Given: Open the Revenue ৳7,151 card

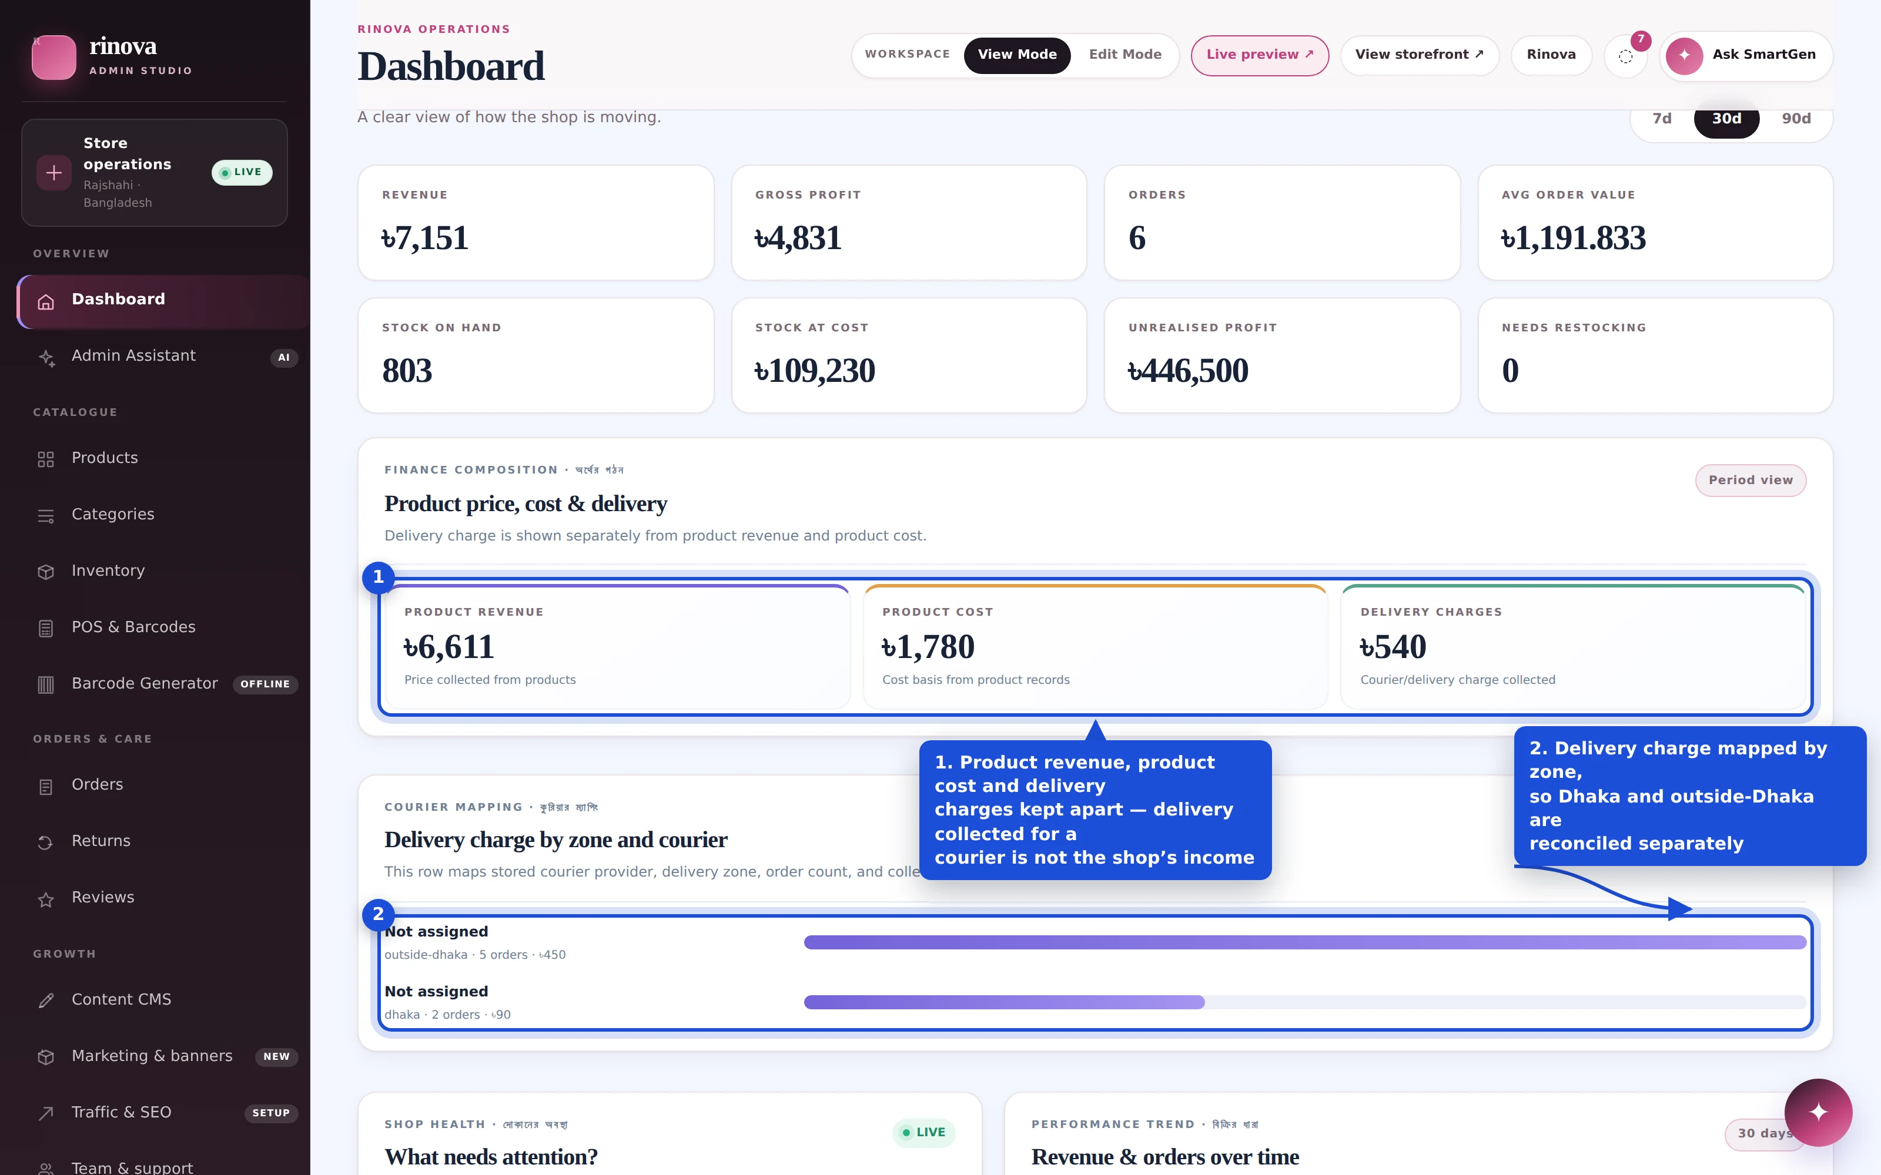Looking at the screenshot, I should (535, 222).
